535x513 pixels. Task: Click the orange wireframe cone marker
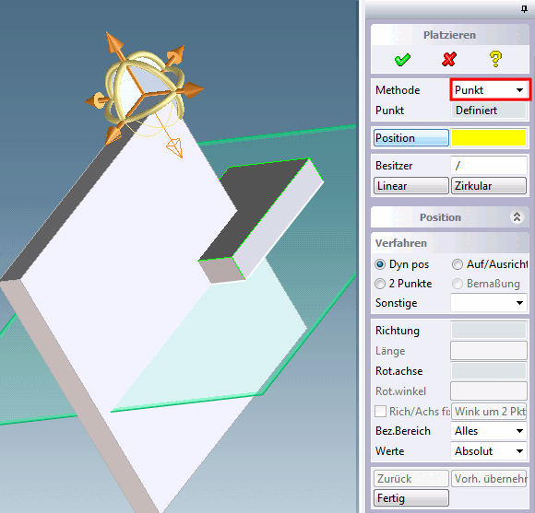[174, 147]
